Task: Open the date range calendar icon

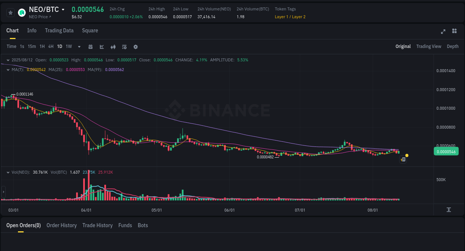Action: tap(90, 46)
